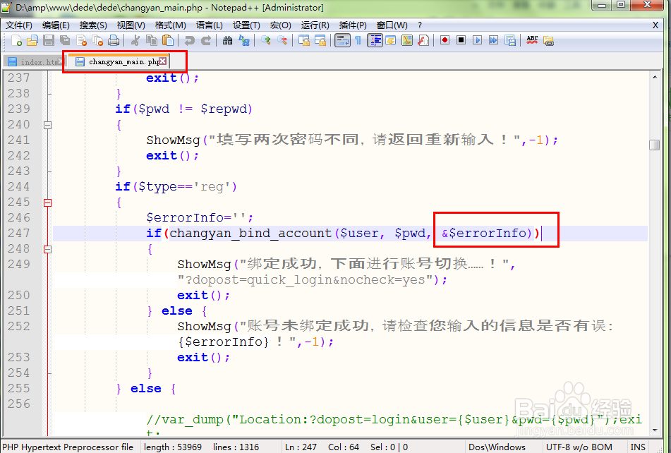Toggle Show All Characters pilcrow button
The height and width of the screenshot is (453, 671).
358,41
